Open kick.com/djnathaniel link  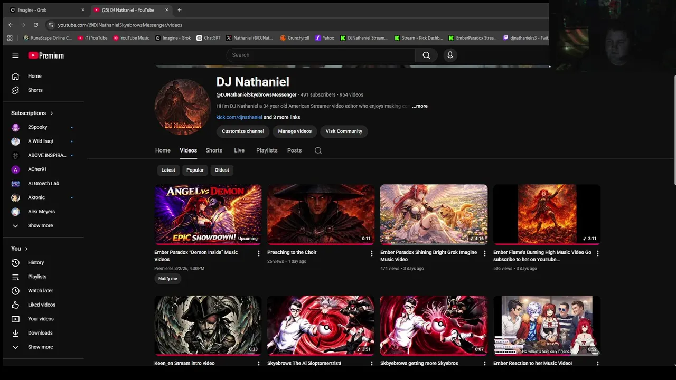point(239,117)
